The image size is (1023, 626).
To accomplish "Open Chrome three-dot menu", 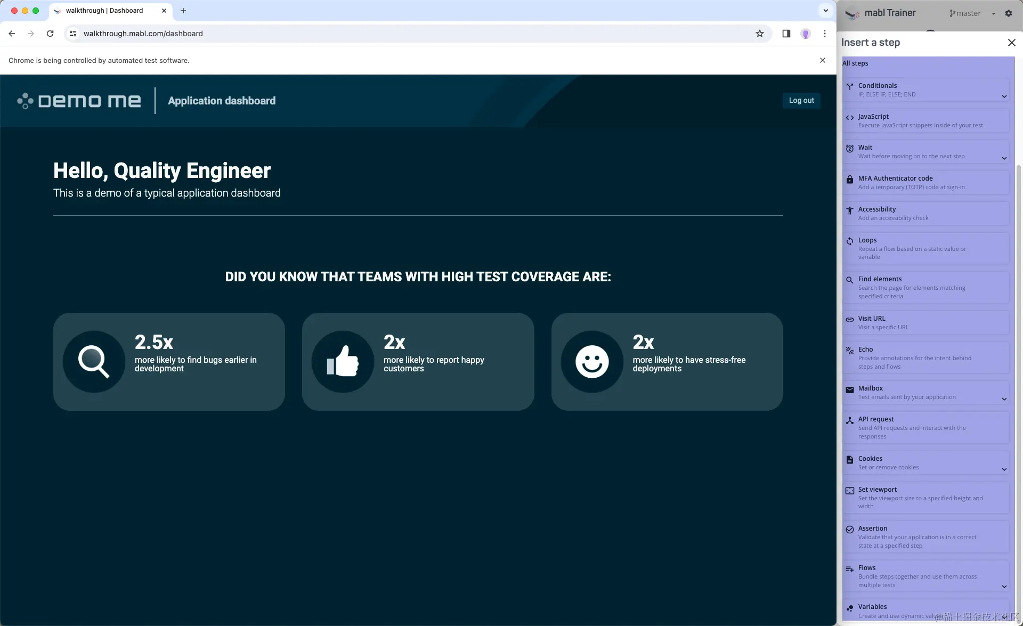I will 825,34.
